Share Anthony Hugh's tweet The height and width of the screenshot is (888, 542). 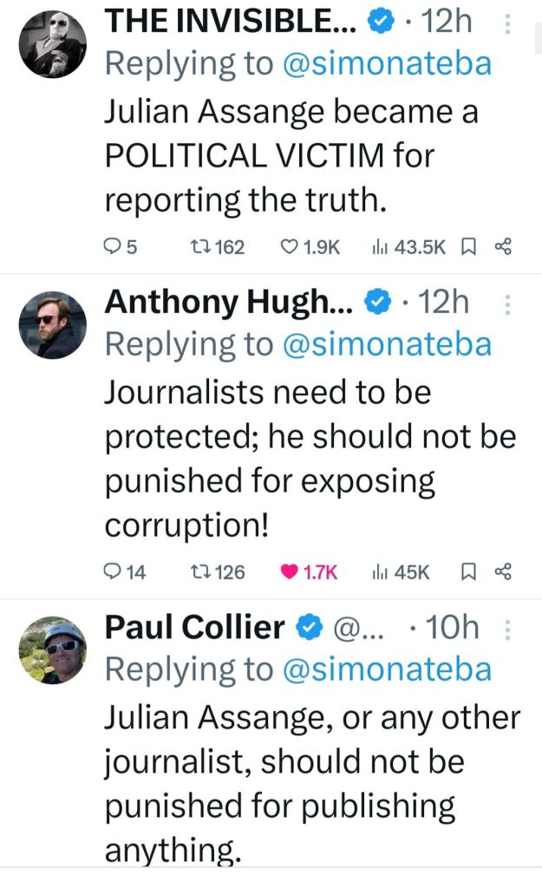pyautogui.click(x=504, y=571)
